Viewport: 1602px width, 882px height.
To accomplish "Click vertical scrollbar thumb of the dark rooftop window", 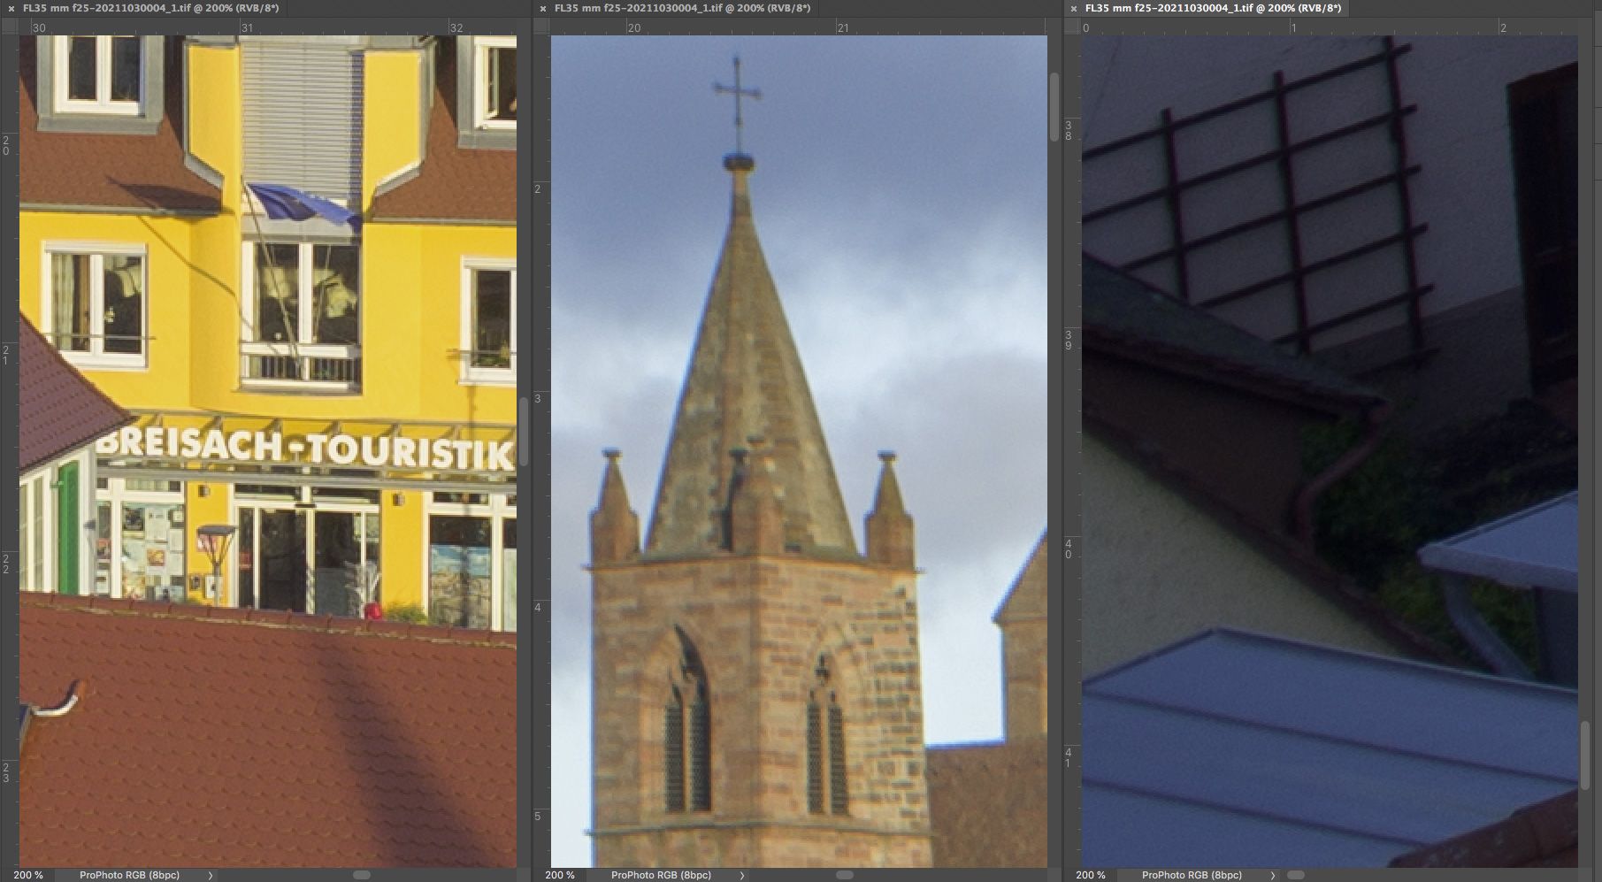I will click(x=1585, y=754).
